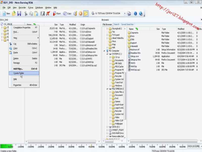Click the Copy disc toolbar button
The height and width of the screenshot is (152, 202).
[x=67, y=13]
